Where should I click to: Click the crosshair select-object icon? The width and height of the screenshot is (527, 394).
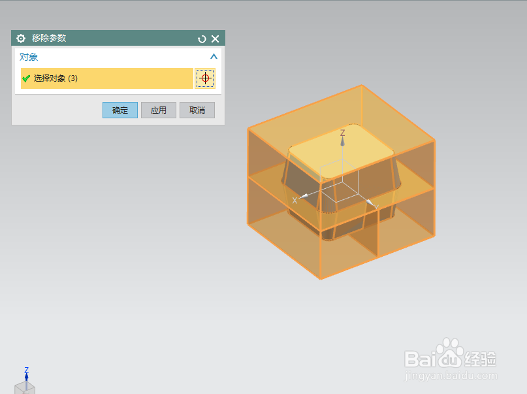click(205, 78)
